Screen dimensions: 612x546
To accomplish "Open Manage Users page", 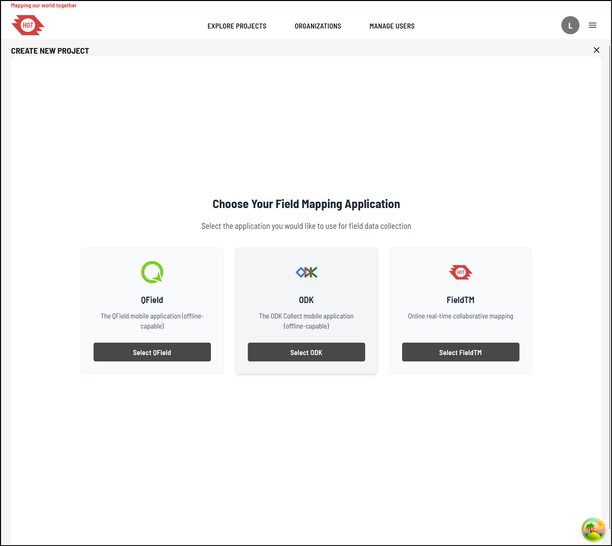I will [x=392, y=26].
